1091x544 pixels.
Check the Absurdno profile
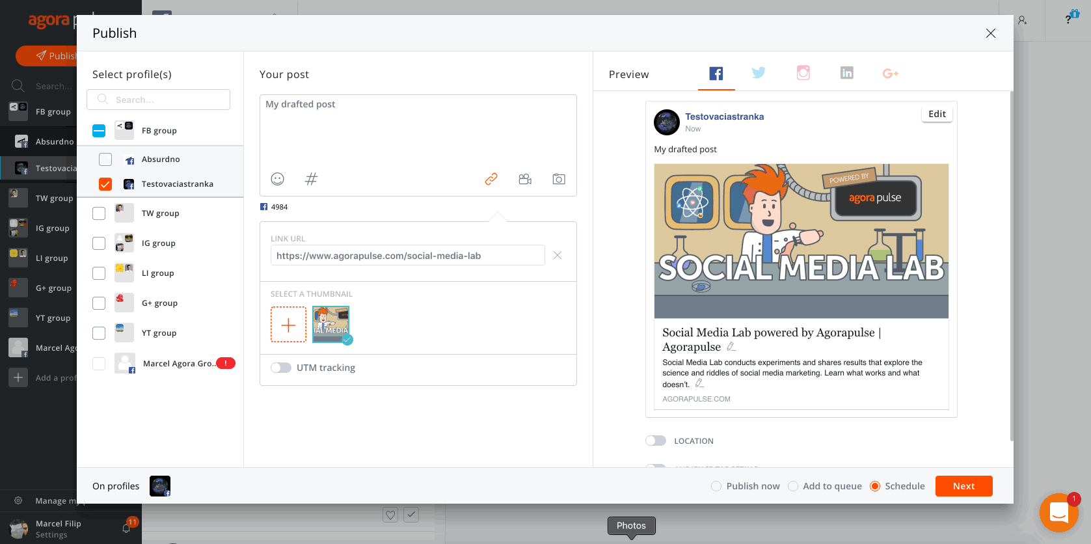(x=105, y=159)
